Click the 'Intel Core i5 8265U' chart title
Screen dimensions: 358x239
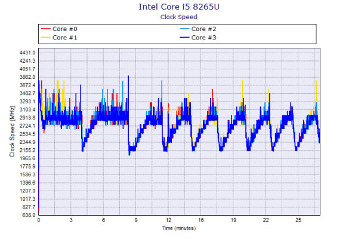coord(179,7)
